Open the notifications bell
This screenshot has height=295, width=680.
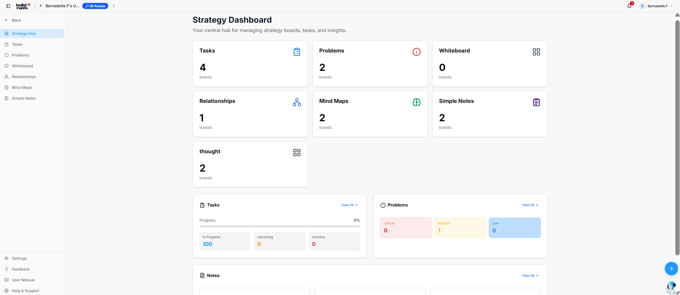629,6
